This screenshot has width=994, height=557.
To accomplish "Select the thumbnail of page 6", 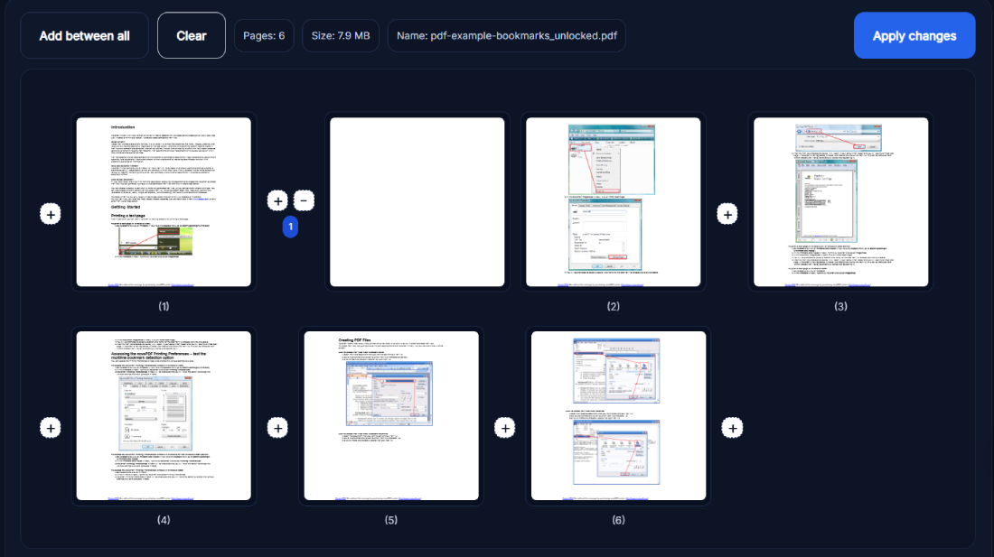I will click(x=618, y=414).
